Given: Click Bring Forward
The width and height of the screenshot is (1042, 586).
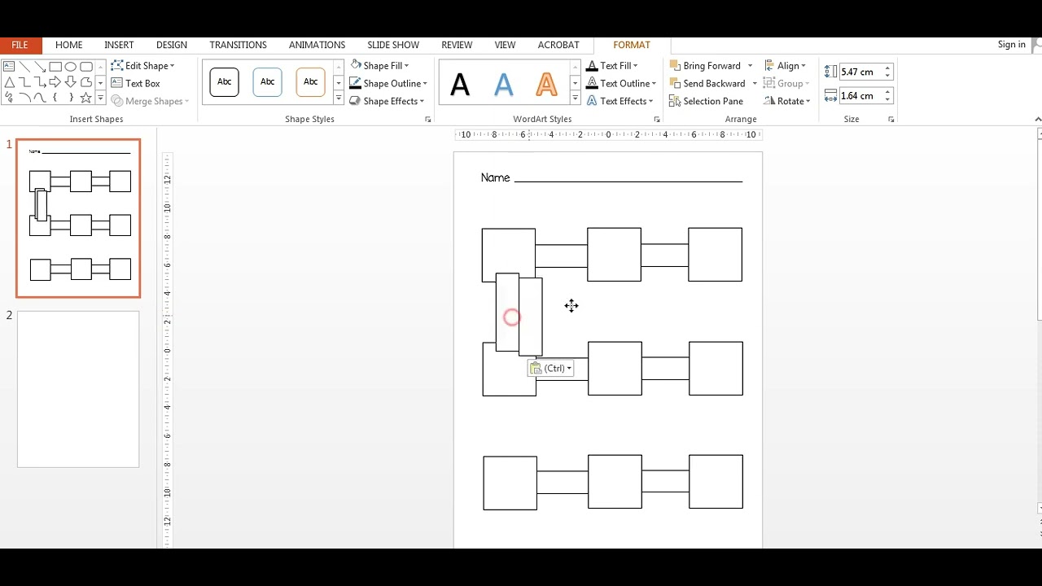Looking at the screenshot, I should 705,66.
